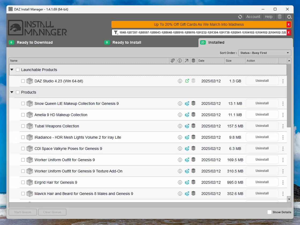Image resolution: width=300 pixels, height=225 pixels.
Task: Select Tubal Weapons Collection checkbox
Action: click(23, 126)
